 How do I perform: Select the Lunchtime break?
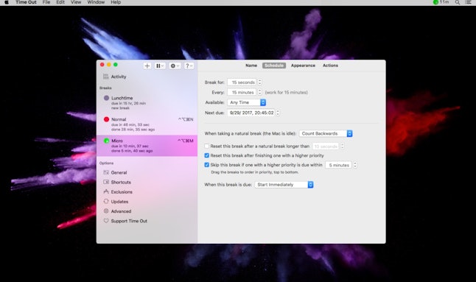147,103
